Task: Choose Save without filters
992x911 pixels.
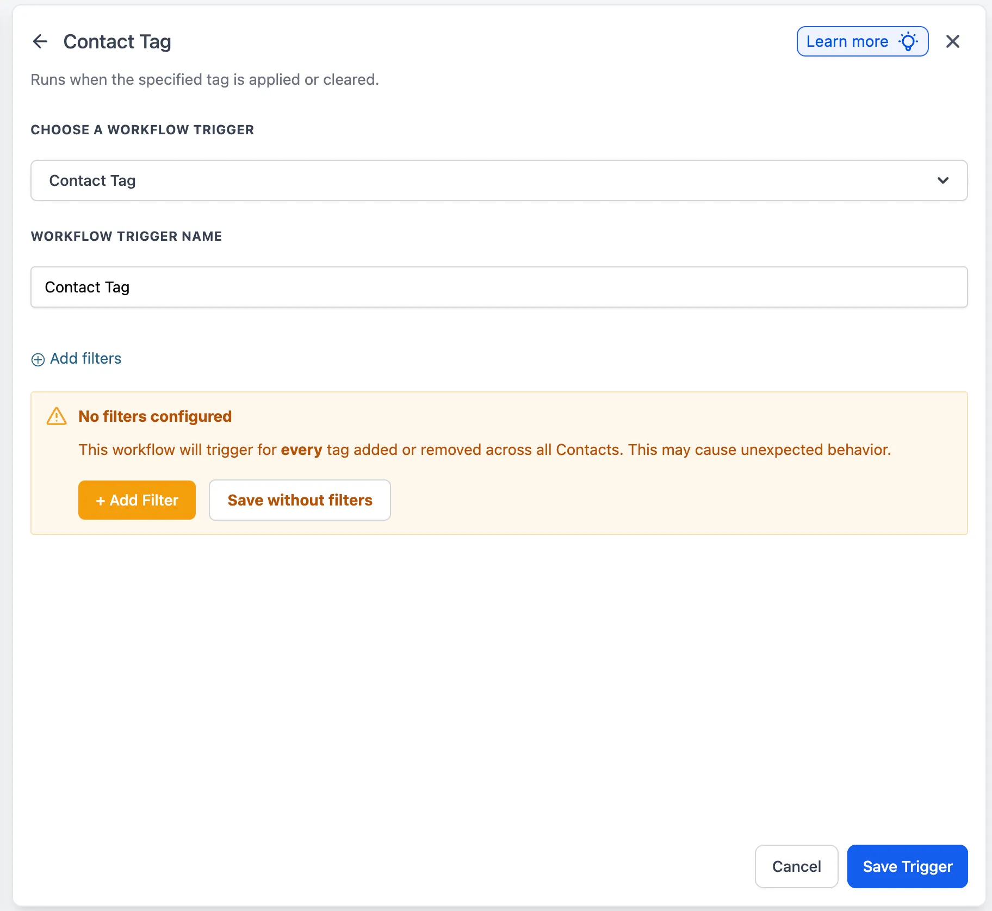Action: click(x=300, y=500)
